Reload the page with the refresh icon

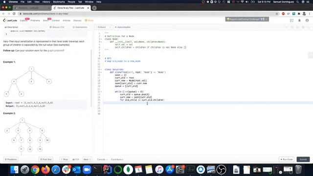[x=14, y=14]
